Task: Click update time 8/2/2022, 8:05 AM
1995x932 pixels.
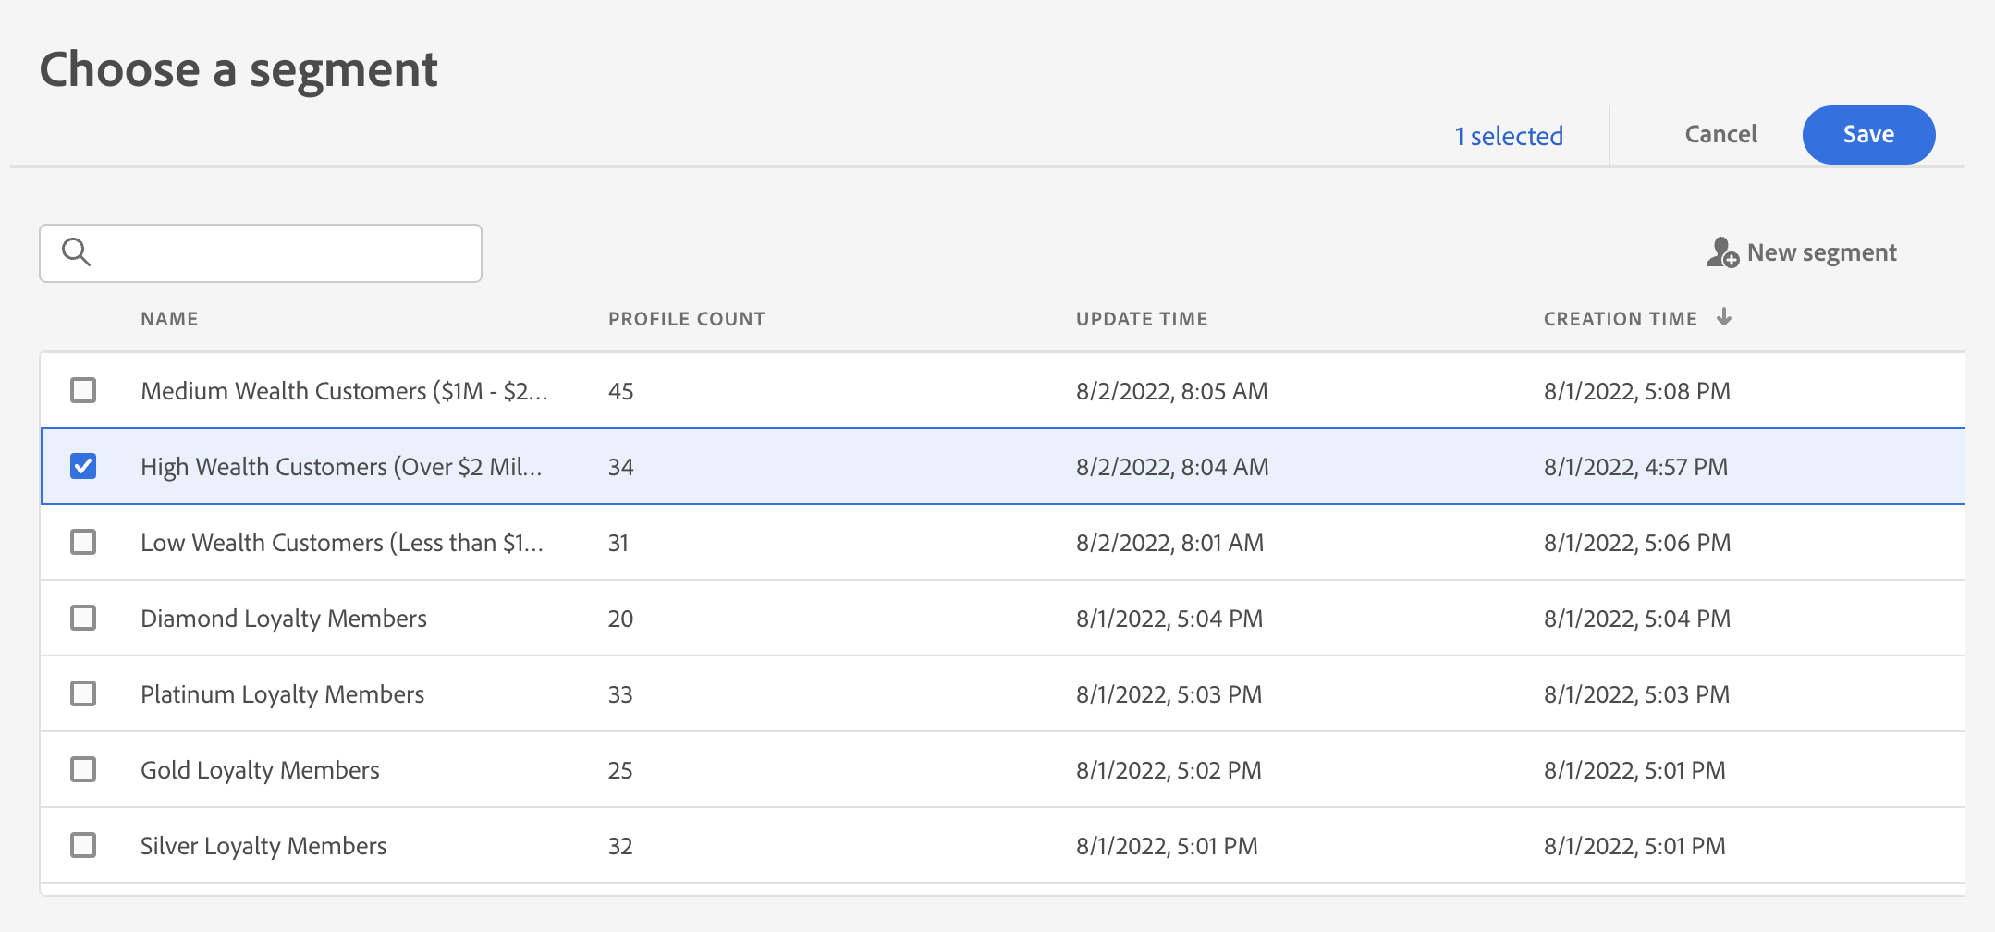Action: point(1172,391)
